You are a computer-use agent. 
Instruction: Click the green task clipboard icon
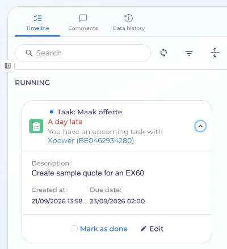click(x=36, y=126)
